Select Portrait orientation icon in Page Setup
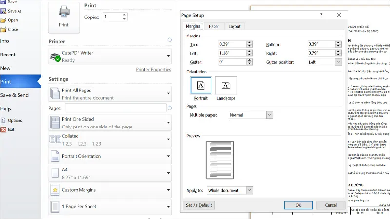 point(201,86)
